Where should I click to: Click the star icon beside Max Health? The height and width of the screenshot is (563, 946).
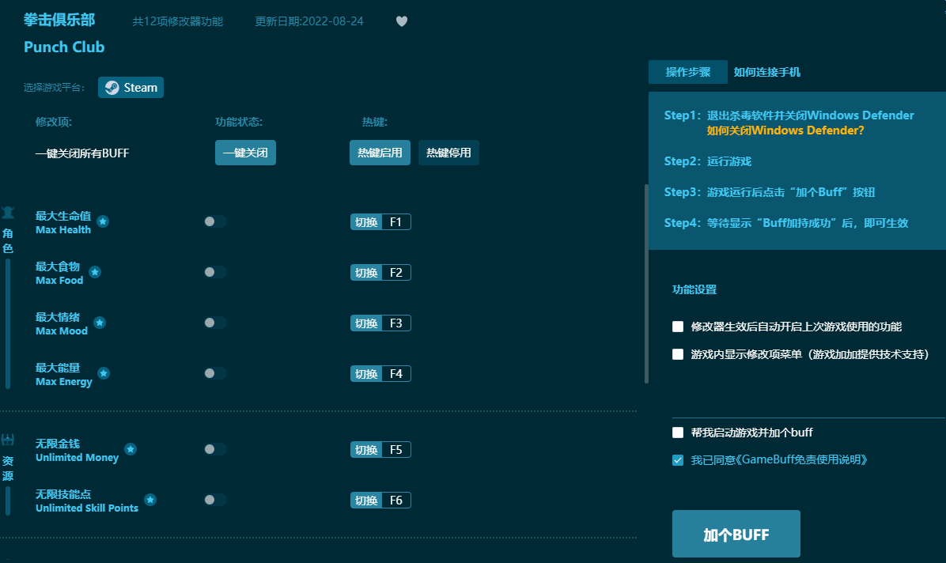point(103,221)
